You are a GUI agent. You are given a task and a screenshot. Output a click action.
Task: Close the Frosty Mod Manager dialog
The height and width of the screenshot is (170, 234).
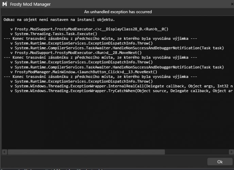(x=232, y=4)
